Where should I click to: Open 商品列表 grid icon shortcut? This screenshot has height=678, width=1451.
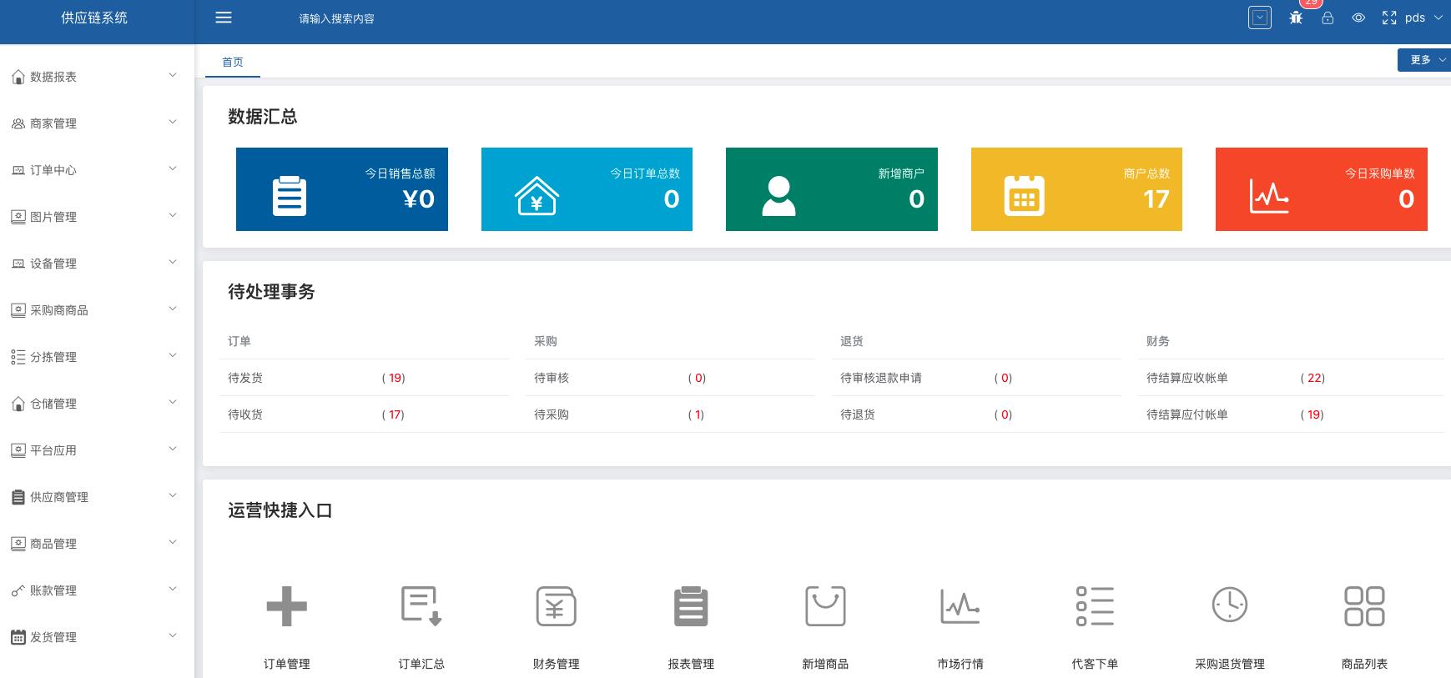coord(1364,606)
